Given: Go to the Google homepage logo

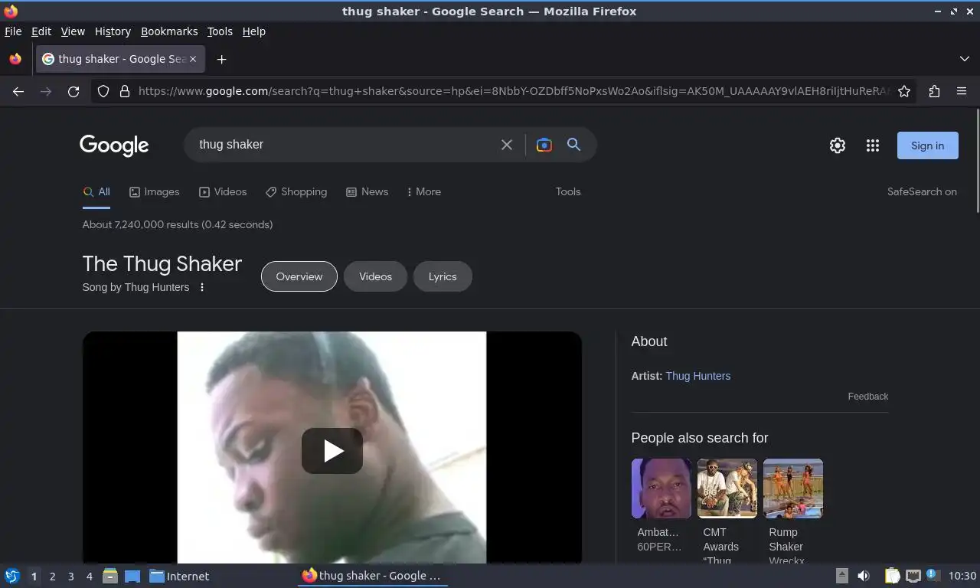Looking at the screenshot, I should click(x=114, y=145).
